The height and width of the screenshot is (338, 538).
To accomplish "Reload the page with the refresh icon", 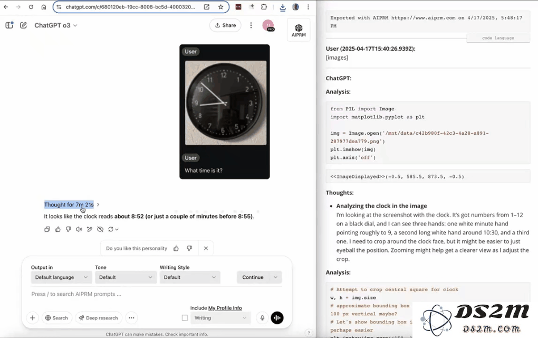I will point(31,7).
